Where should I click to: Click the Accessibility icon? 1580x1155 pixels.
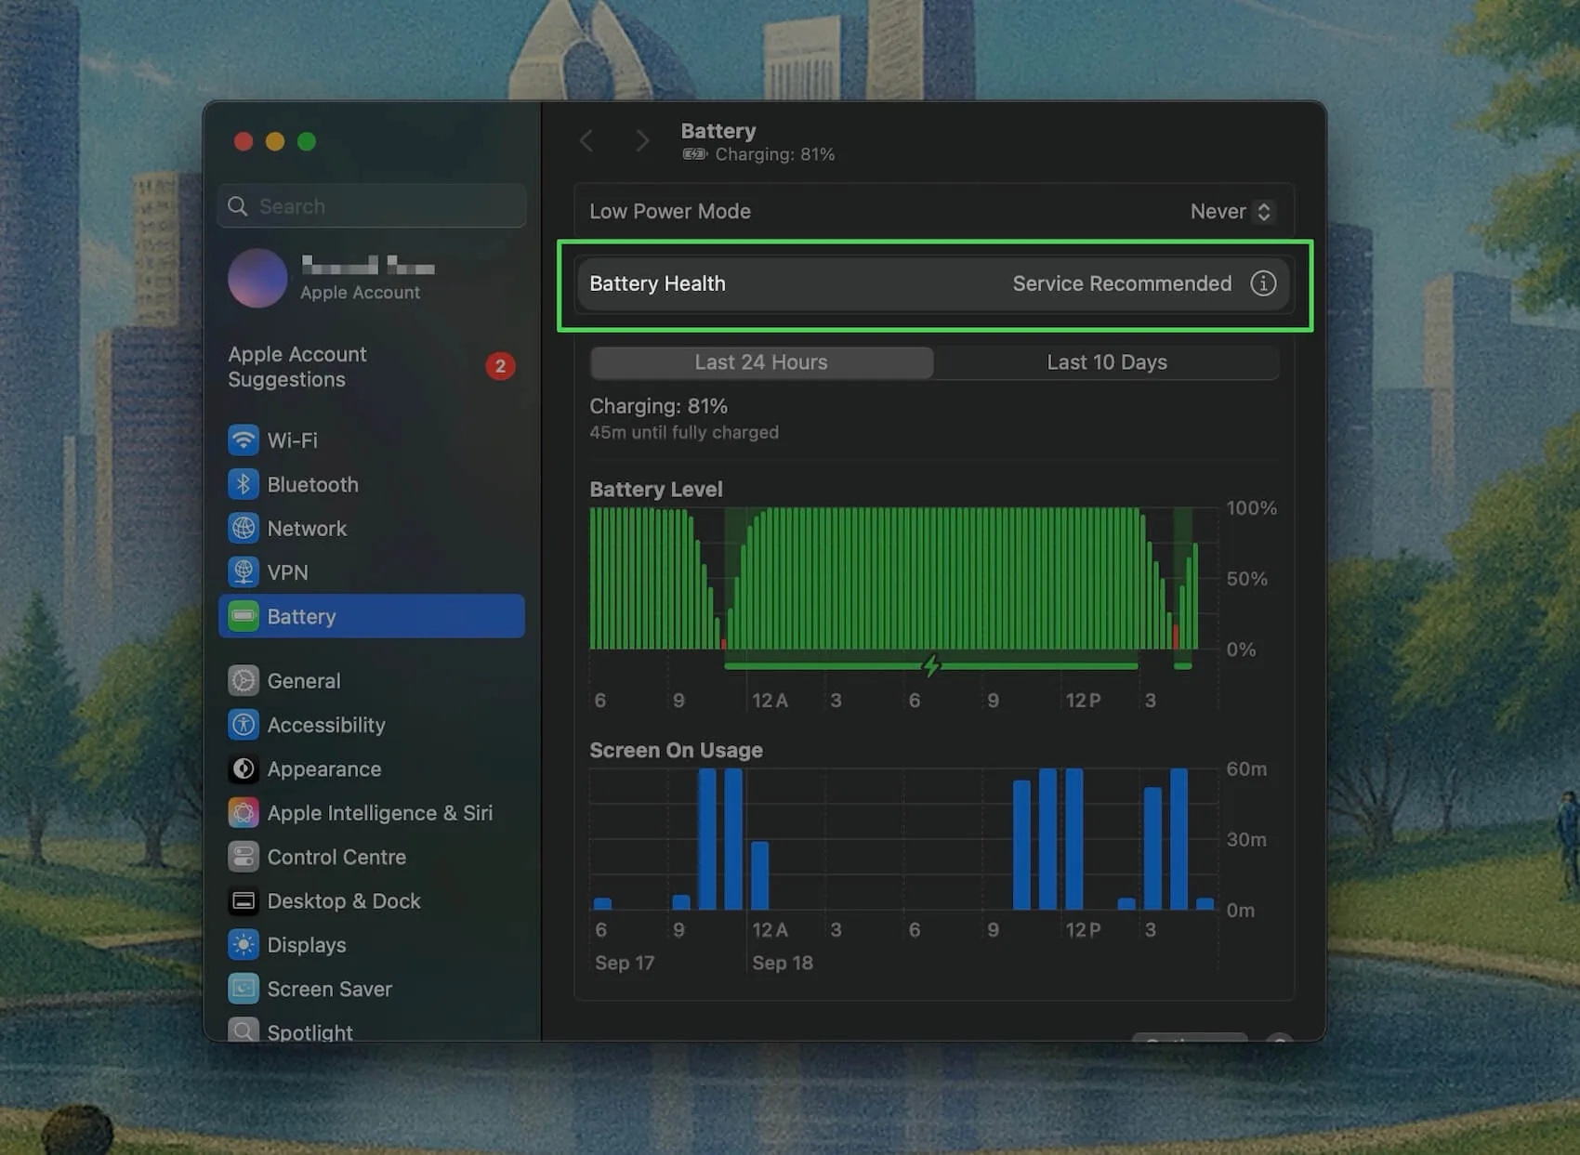coord(244,725)
